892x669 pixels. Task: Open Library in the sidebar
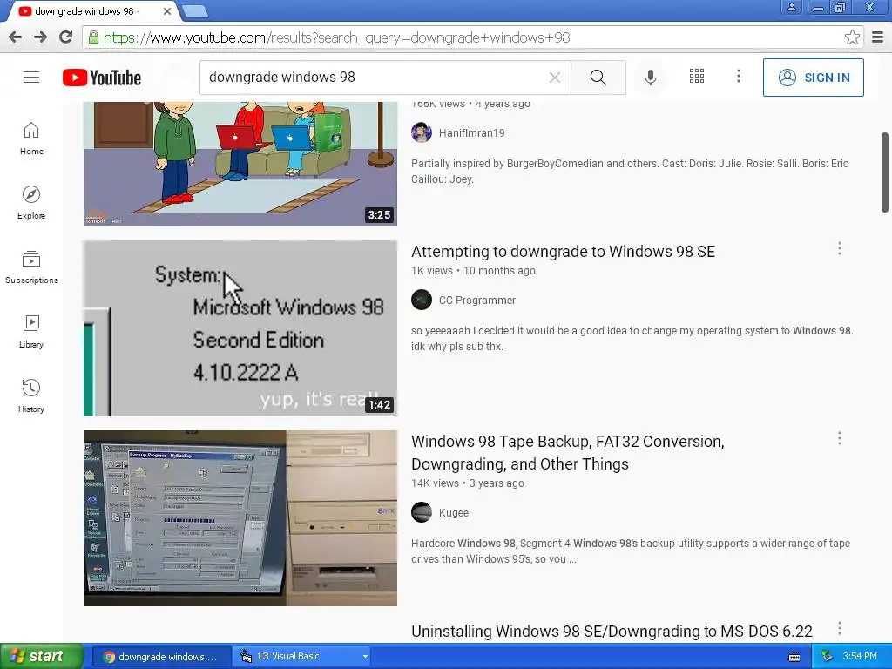click(x=31, y=331)
